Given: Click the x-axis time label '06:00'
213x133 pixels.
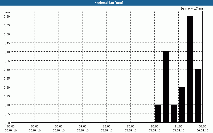Looking at the screenshot, I should [x=59, y=127].
